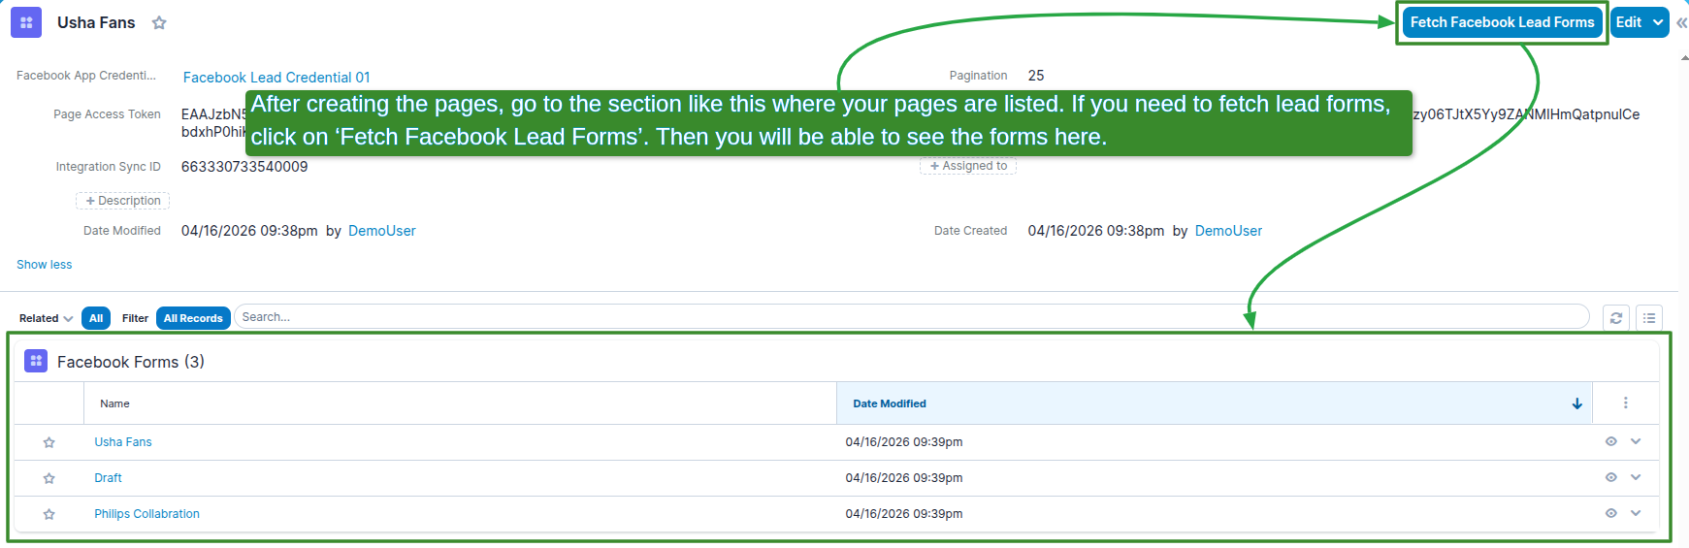Toggle sort direction arrow on Date Modified
The height and width of the screenshot is (548, 1689).
[x=1577, y=403]
